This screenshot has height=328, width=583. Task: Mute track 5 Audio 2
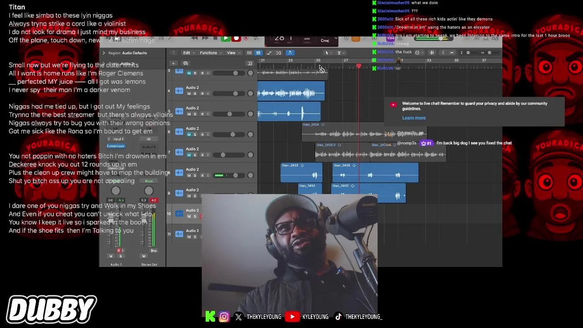(189, 114)
